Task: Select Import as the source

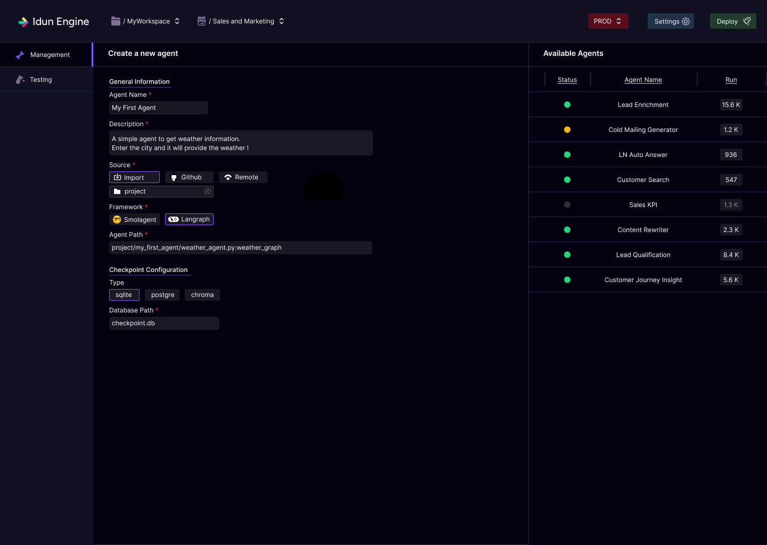Action: click(x=134, y=177)
